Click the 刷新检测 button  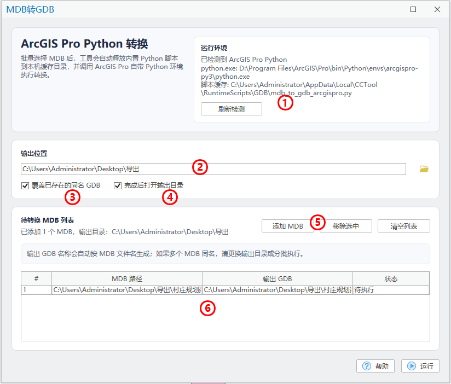(231, 109)
